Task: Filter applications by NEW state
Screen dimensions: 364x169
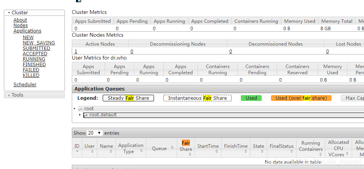Action: click(28, 38)
